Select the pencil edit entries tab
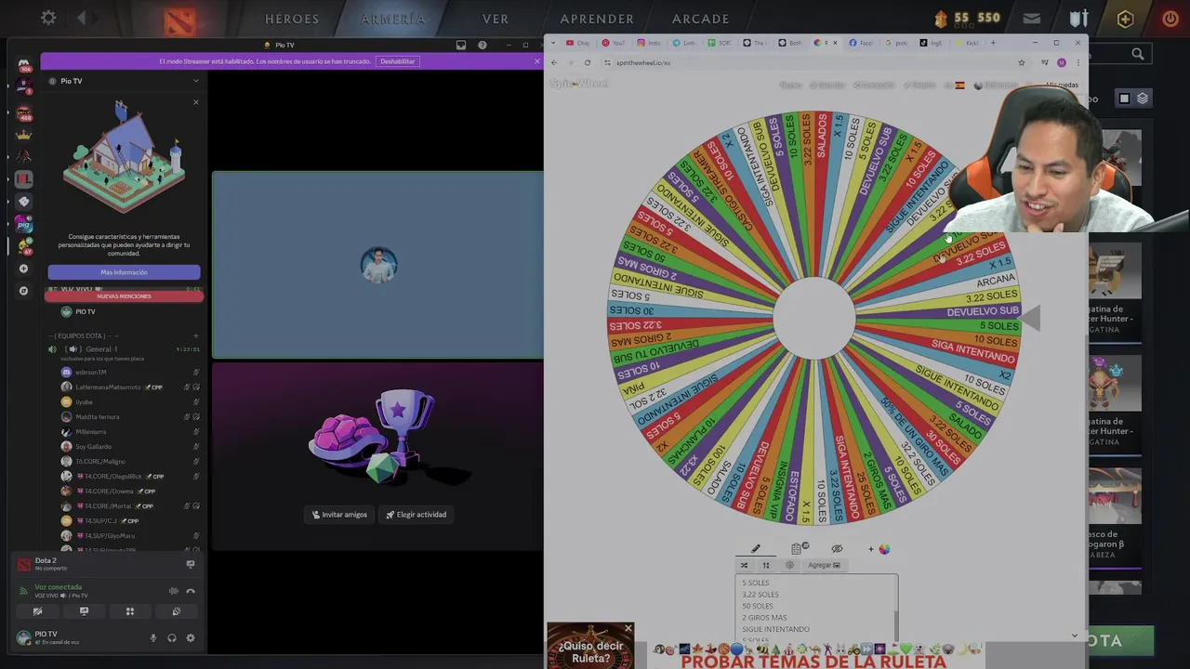Viewport: 1190px width, 669px height. [756, 548]
